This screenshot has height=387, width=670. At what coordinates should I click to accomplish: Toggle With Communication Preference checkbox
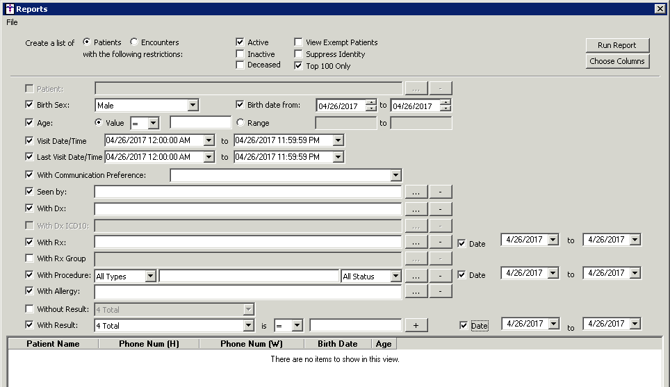(x=29, y=174)
